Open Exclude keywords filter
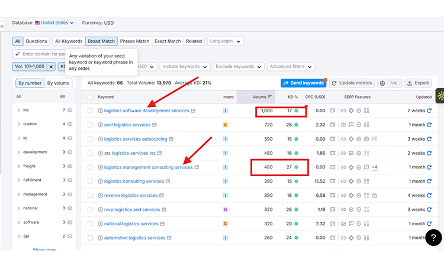 (x=239, y=67)
